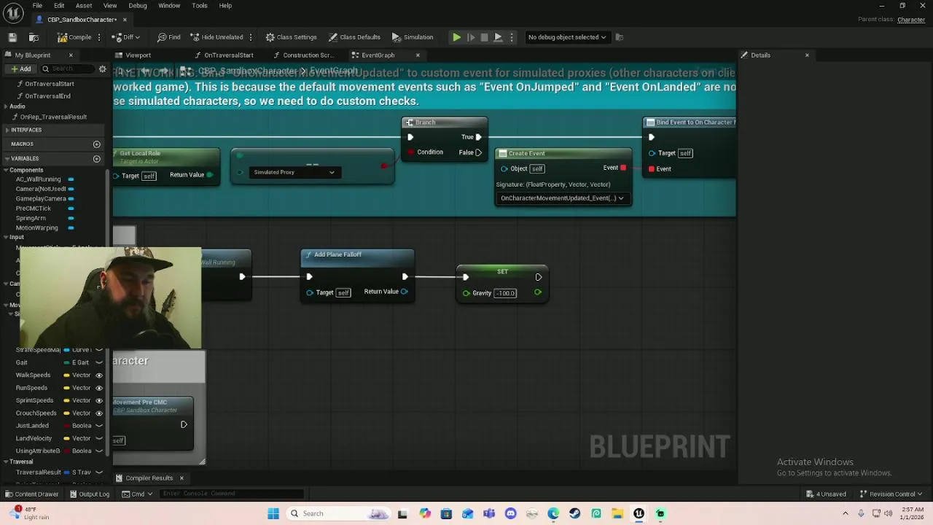The width and height of the screenshot is (933, 525).
Task: Start Simulation mode
Action: coord(413,37)
